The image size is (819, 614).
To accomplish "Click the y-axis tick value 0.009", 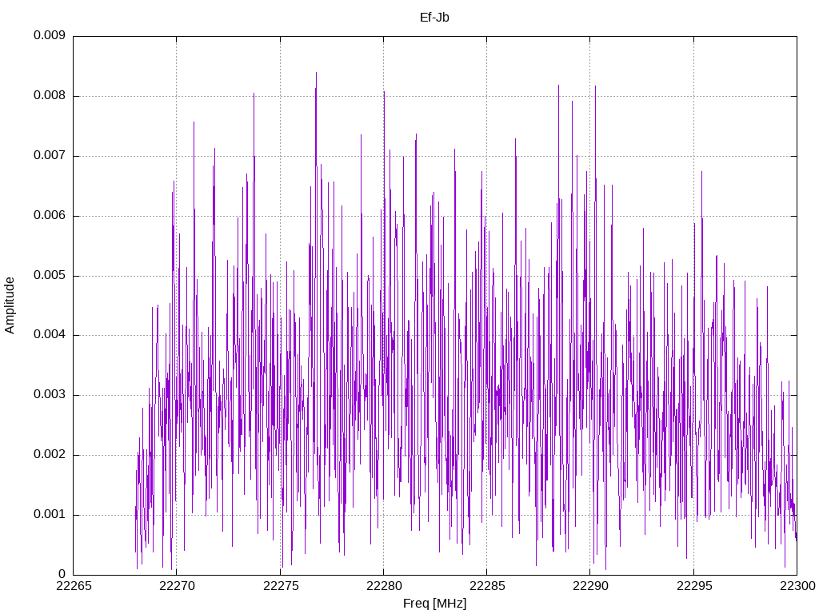I will pyautogui.click(x=50, y=35).
